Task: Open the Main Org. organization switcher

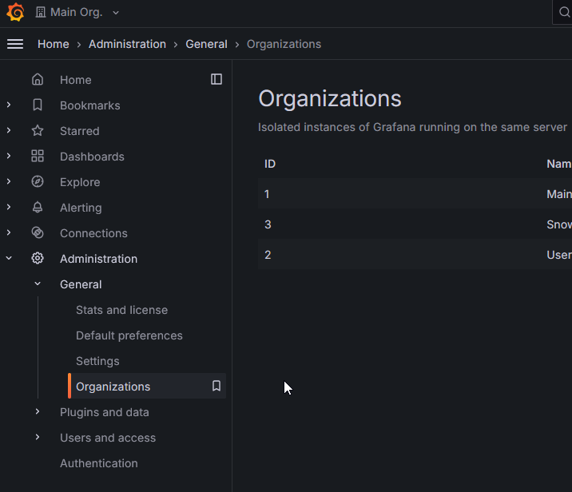Action: point(77,13)
